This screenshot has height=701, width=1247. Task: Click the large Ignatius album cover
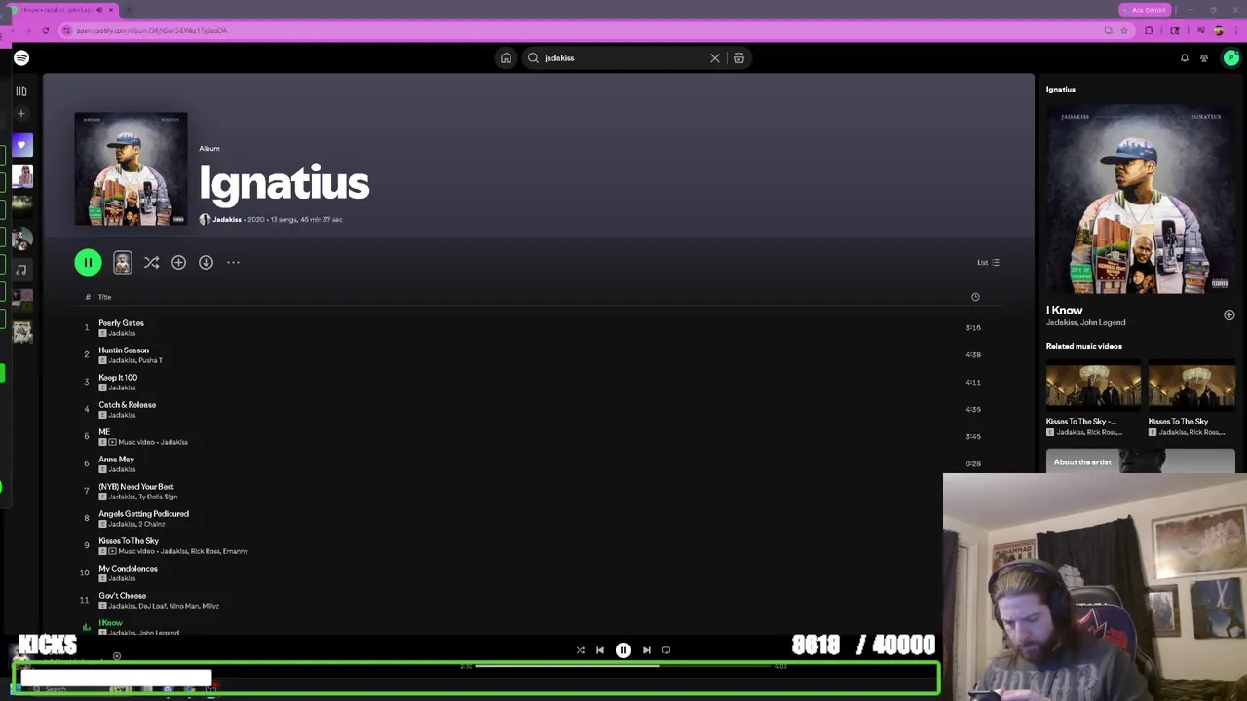131,169
